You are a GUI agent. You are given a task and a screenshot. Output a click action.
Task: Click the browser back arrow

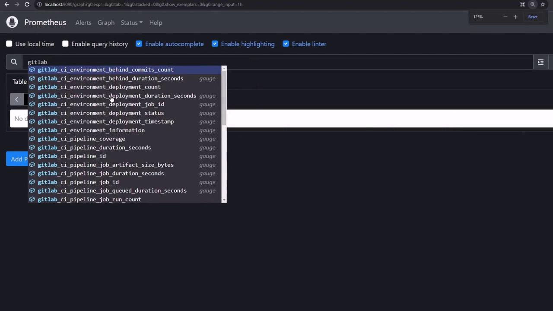click(x=7, y=4)
